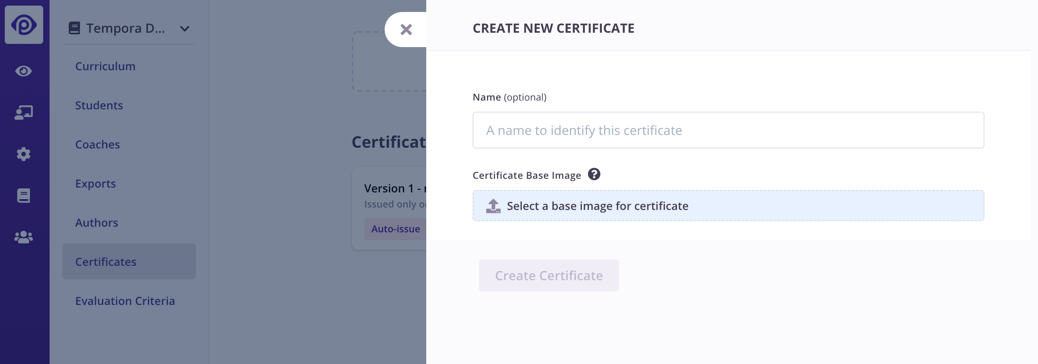Open the Coaches section
The image size is (1038, 364).
pos(98,144)
